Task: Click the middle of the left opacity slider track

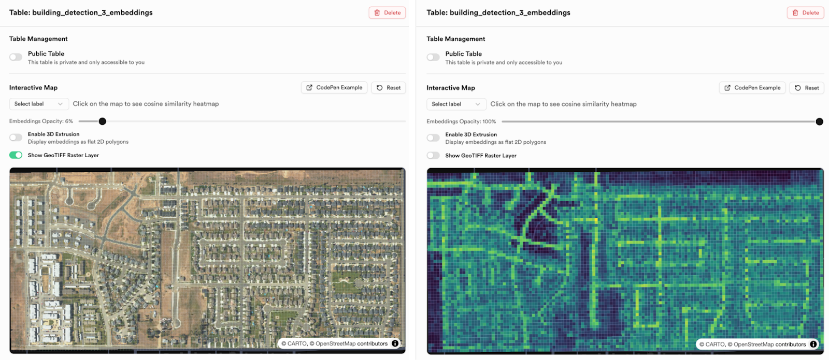Action: tap(242, 122)
